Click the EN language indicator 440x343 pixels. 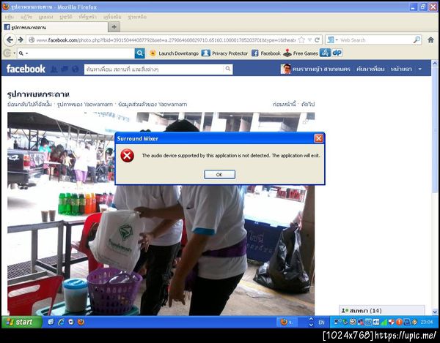pos(322,323)
